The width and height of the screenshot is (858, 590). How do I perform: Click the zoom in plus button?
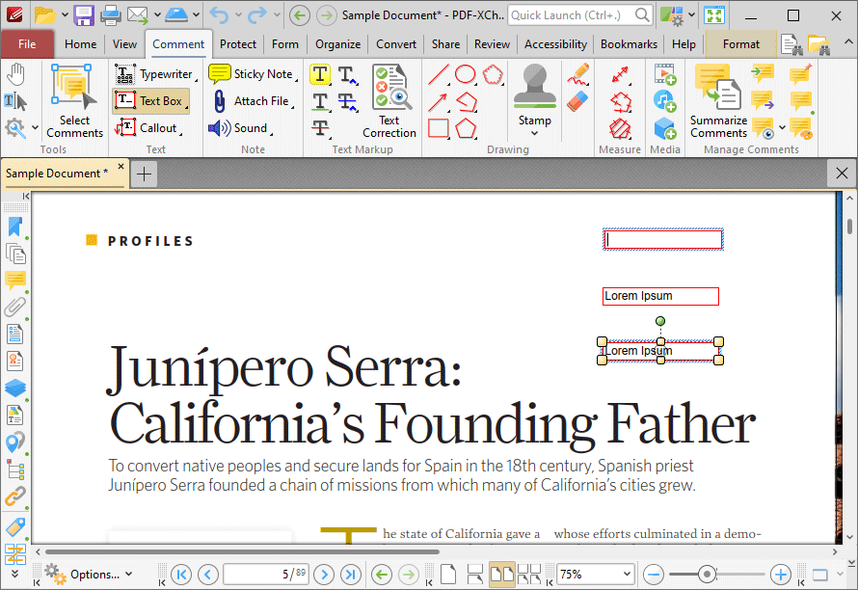[x=781, y=575]
